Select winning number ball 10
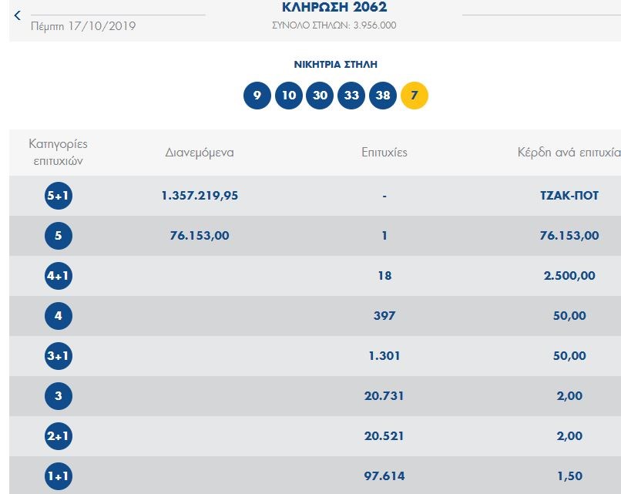The width and height of the screenshot is (621, 494). 288,96
